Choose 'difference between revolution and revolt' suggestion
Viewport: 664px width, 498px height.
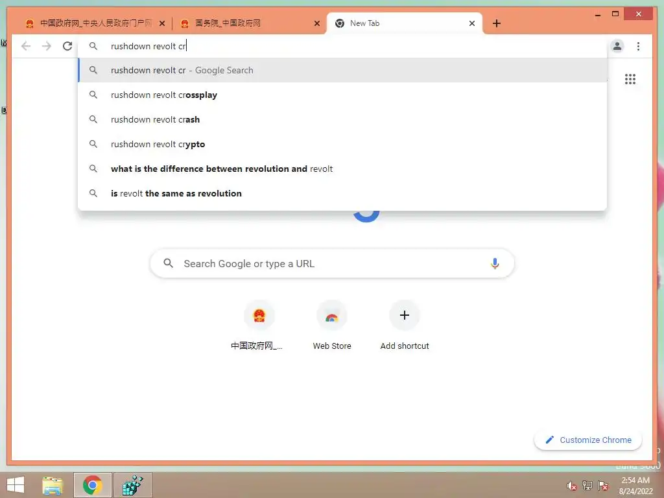[342, 169]
